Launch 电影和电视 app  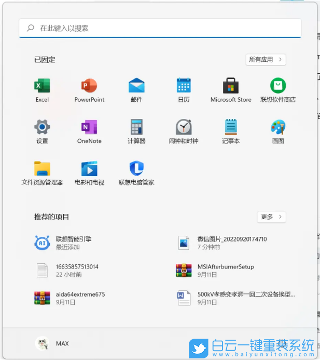[89, 173]
